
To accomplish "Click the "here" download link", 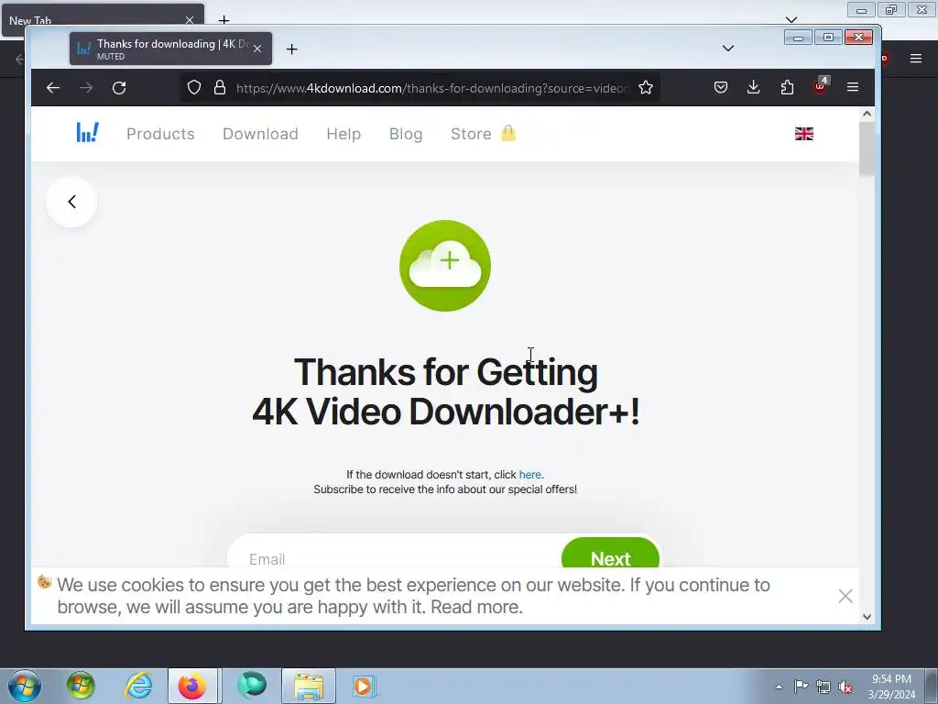I will pos(530,475).
